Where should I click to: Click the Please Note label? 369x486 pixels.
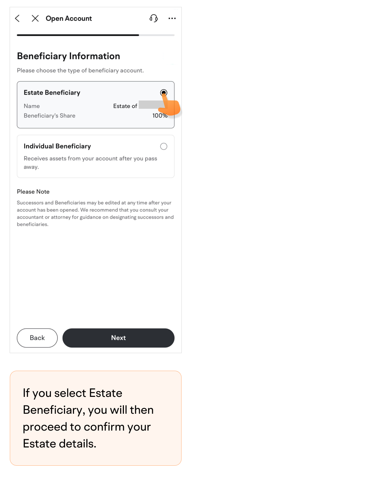click(33, 192)
